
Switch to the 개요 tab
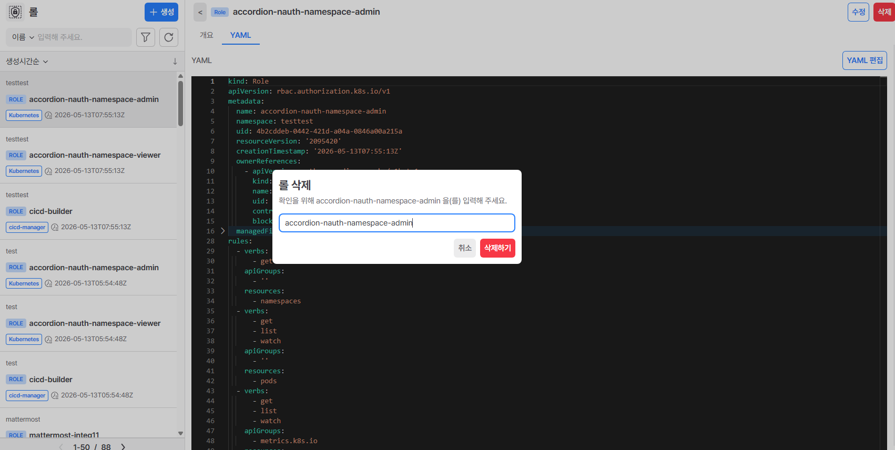point(207,35)
